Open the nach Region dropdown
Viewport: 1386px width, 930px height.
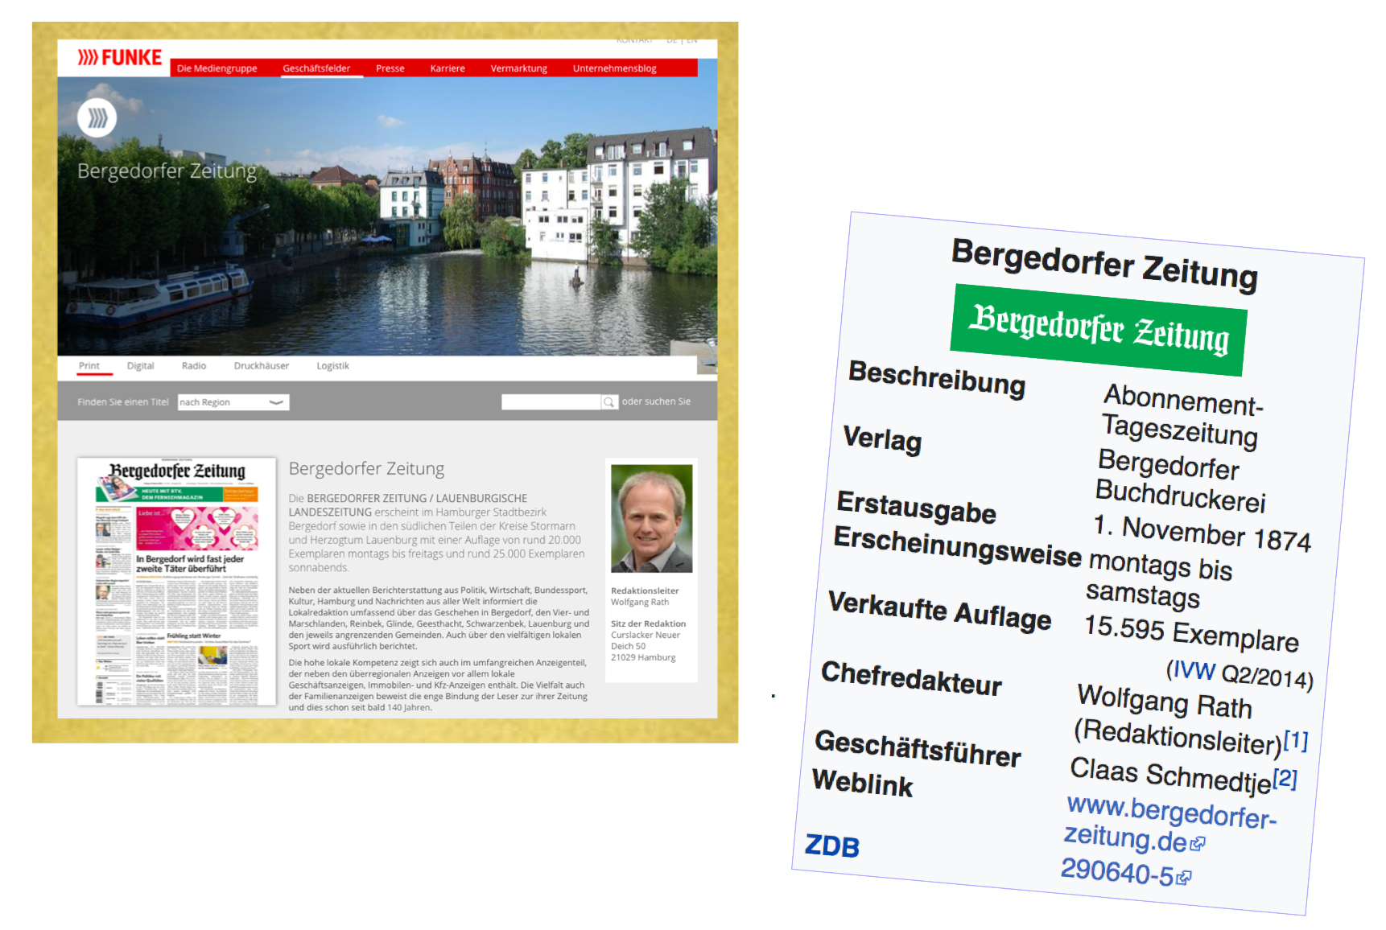point(233,402)
